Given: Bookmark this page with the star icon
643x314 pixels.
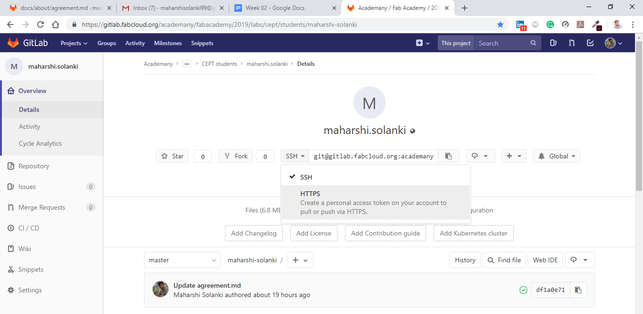Looking at the screenshot, I should [500, 24].
